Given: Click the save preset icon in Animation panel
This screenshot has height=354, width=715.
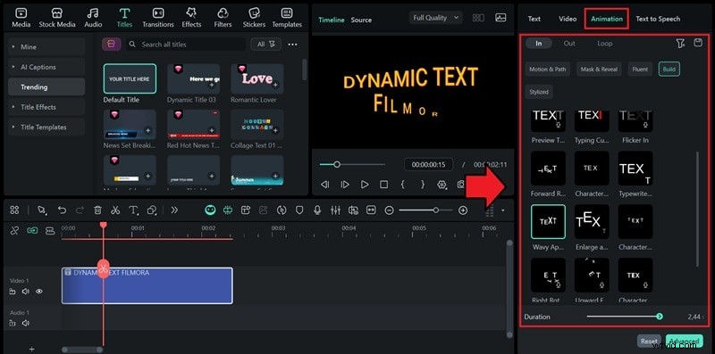Looking at the screenshot, I should (698, 43).
